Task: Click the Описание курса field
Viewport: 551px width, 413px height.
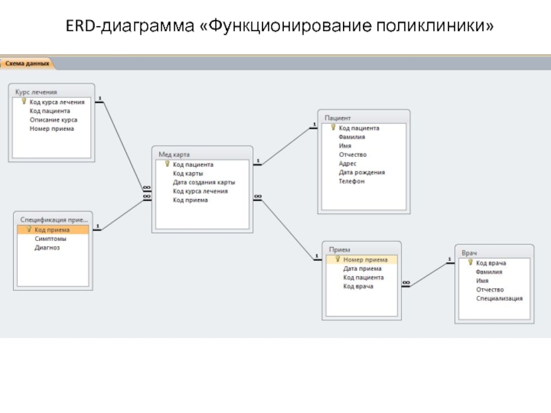Action: pyautogui.click(x=53, y=119)
